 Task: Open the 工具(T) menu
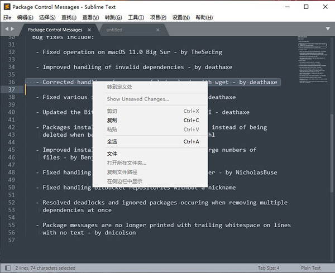point(136,17)
